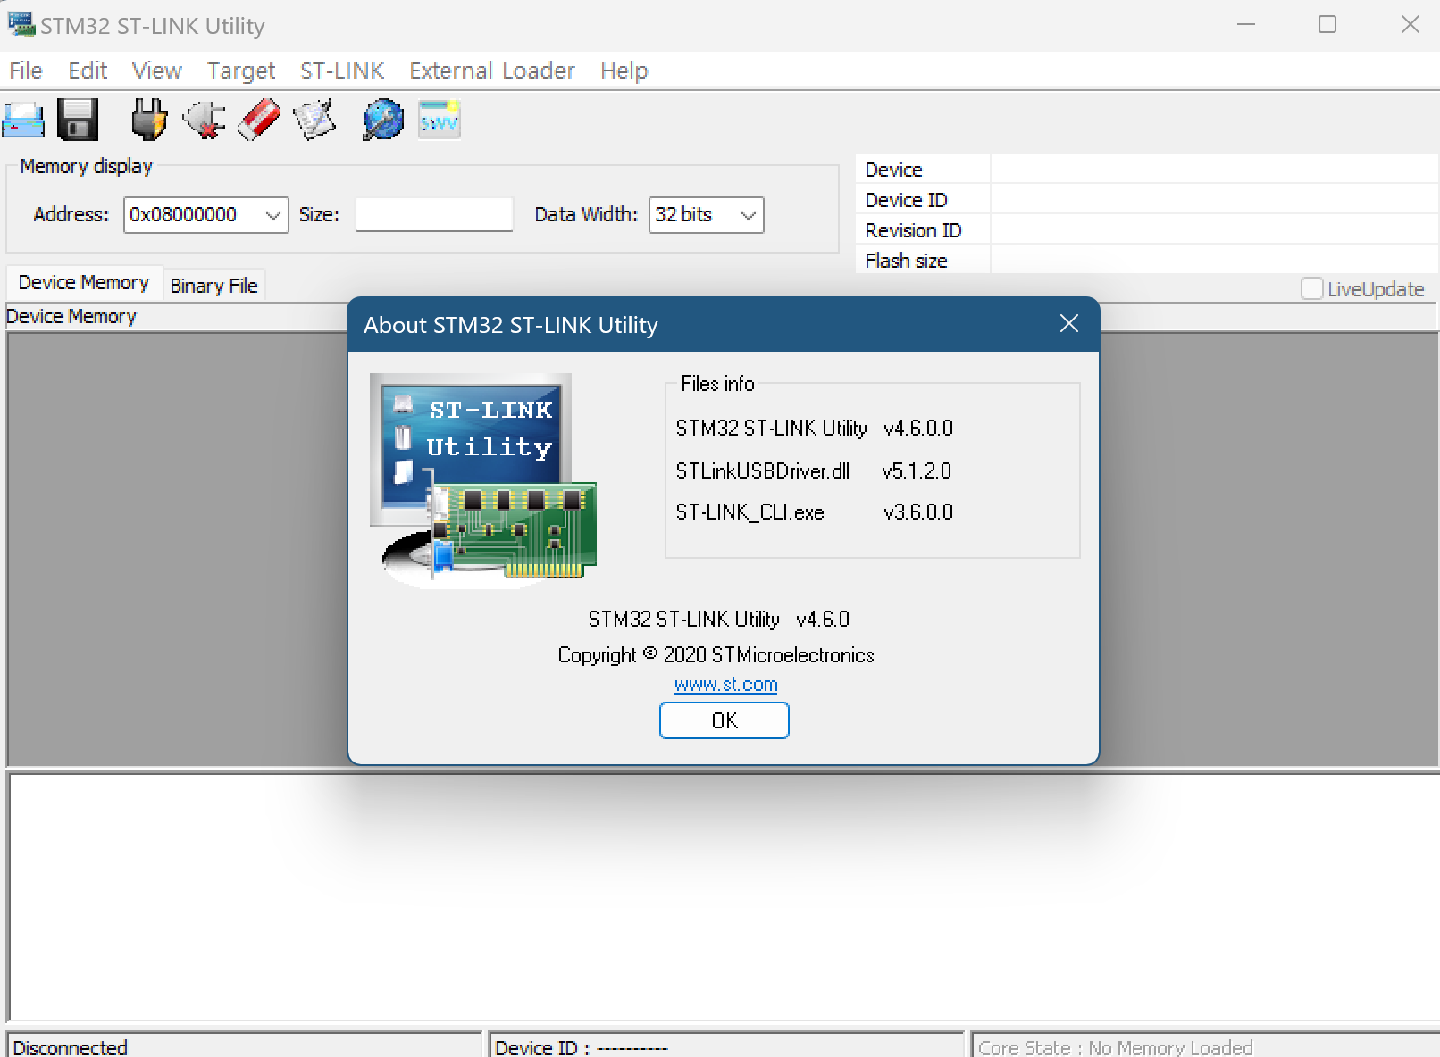Image resolution: width=1440 pixels, height=1057 pixels.
Task: Click the STLinkUSBDriver.dll file entry
Action: pos(763,470)
